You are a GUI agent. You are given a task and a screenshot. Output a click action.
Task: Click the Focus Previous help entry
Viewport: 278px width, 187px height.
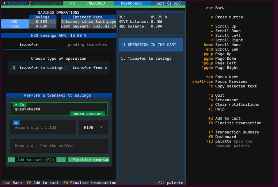(x=220, y=81)
